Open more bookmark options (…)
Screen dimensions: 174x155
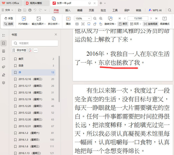coord(36,50)
